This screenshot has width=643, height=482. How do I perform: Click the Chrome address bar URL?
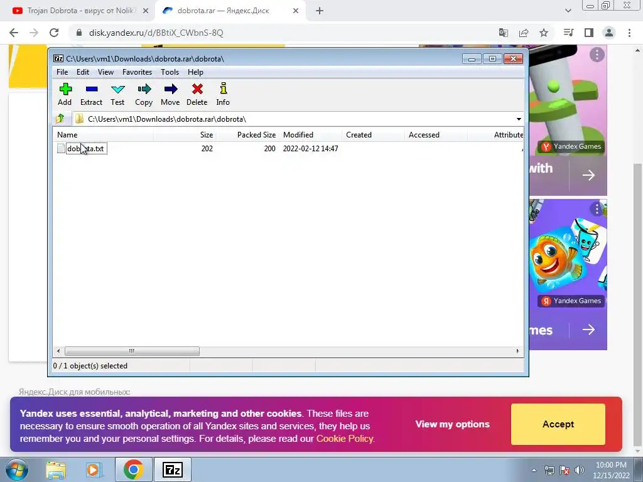pos(156,33)
